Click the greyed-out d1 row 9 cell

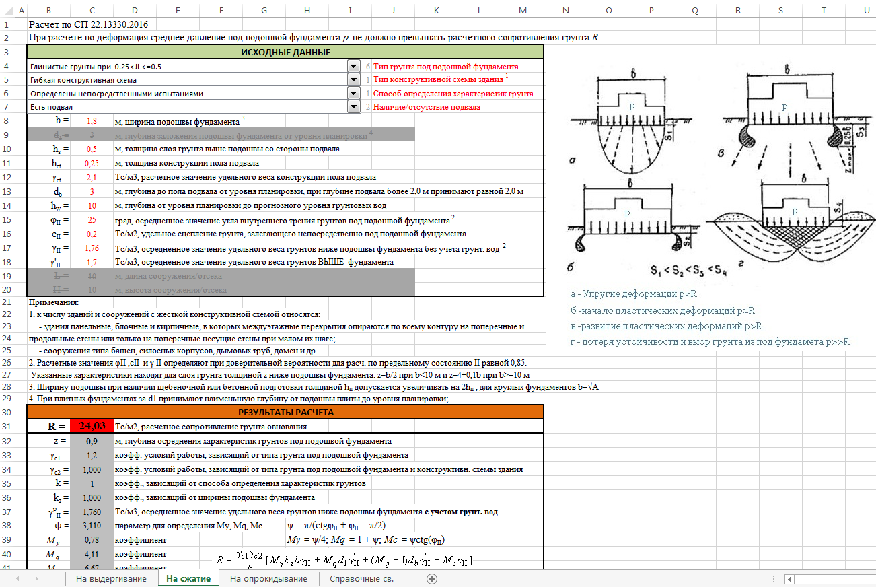(x=92, y=135)
